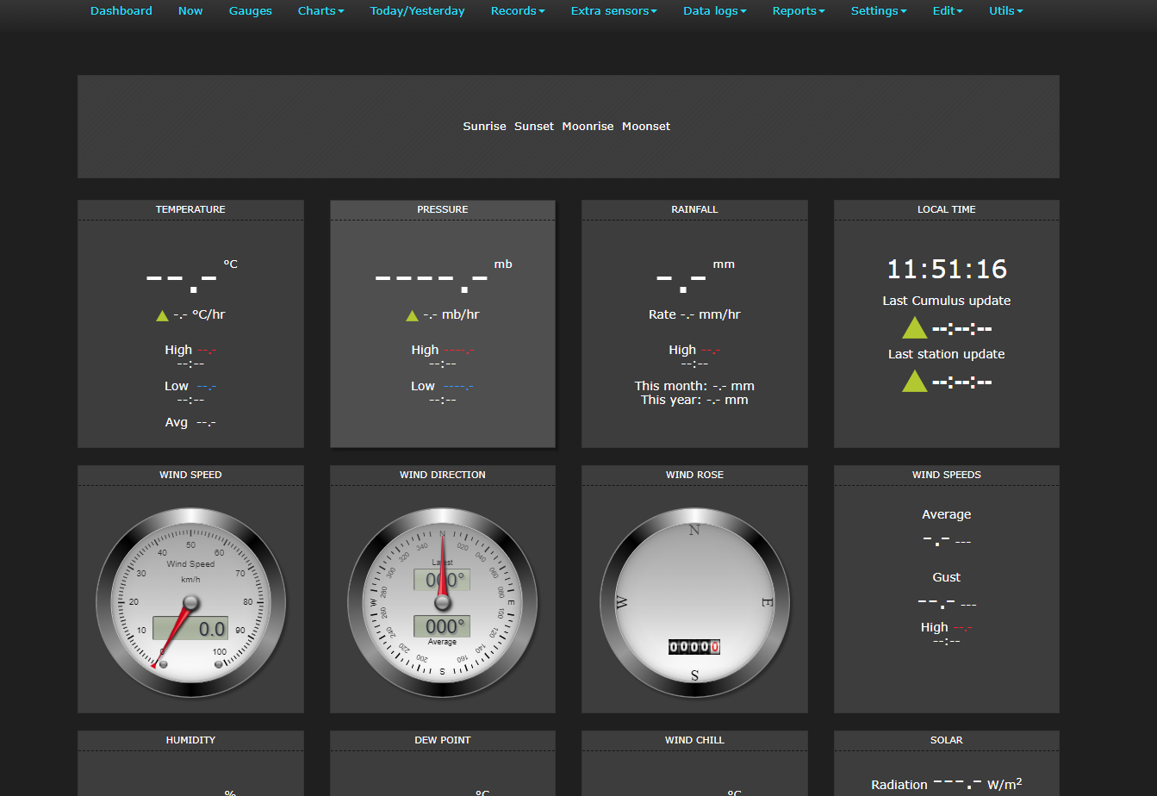This screenshot has width=1157, height=796.
Task: Open the Records dropdown menu
Action: coord(517,11)
